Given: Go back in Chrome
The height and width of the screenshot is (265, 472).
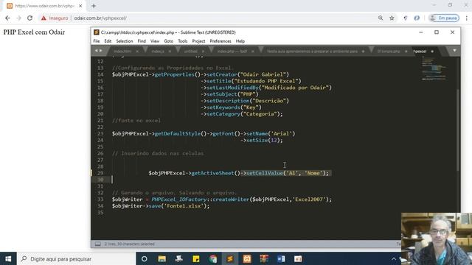Looking at the screenshot, I should pos(7,18).
